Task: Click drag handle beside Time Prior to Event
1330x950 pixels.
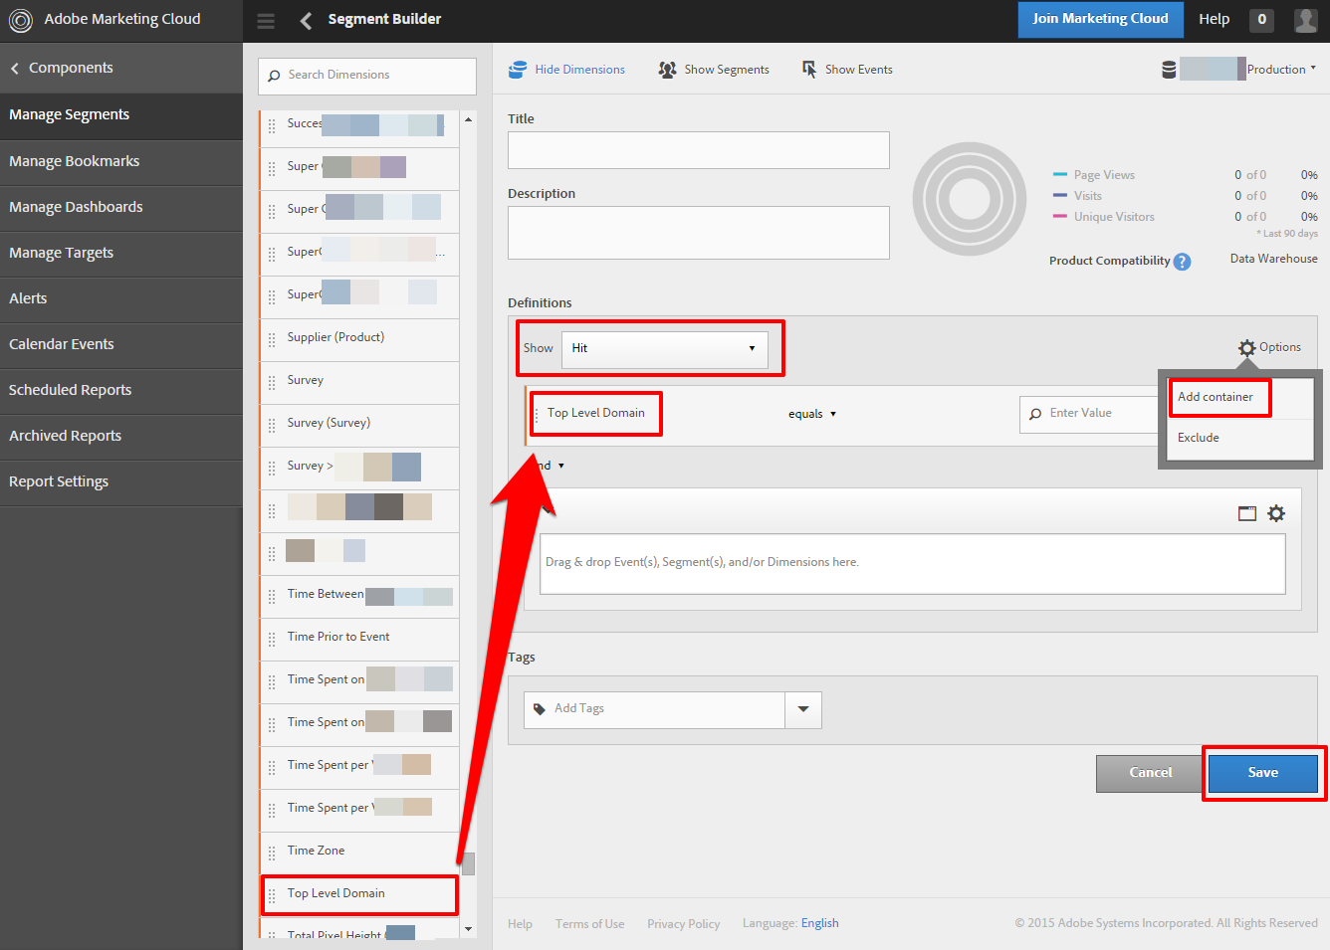Action: 272,640
